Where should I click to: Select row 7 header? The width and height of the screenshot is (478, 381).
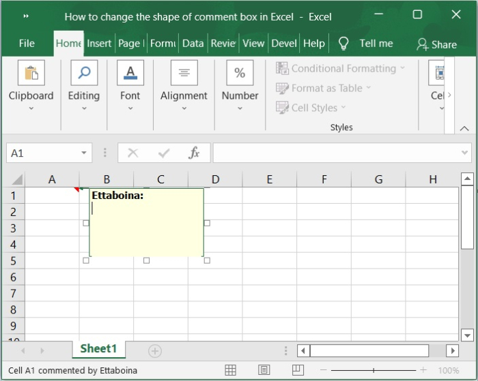coord(14,293)
